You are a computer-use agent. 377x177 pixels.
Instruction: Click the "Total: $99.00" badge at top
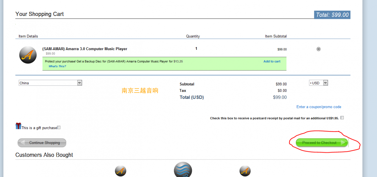(x=332, y=15)
